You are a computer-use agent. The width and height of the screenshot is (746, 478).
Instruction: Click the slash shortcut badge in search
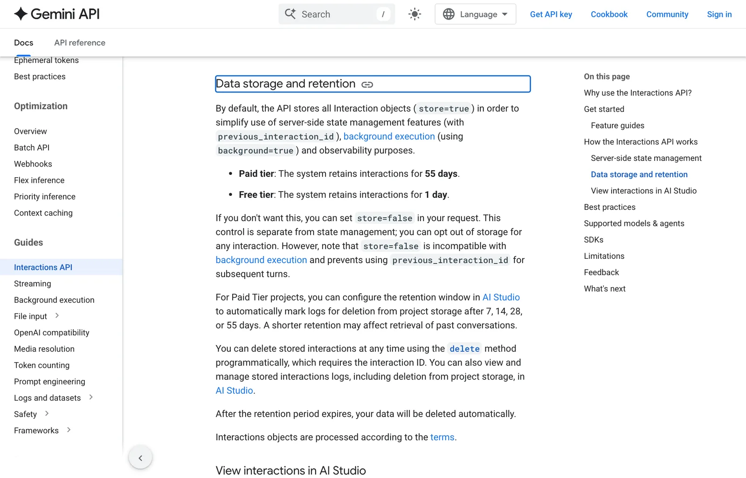point(383,14)
